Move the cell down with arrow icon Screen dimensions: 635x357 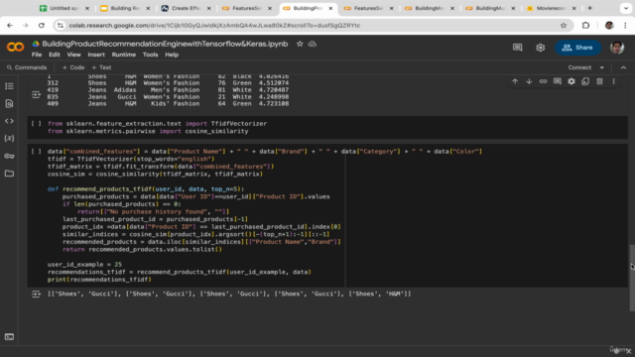529,81
